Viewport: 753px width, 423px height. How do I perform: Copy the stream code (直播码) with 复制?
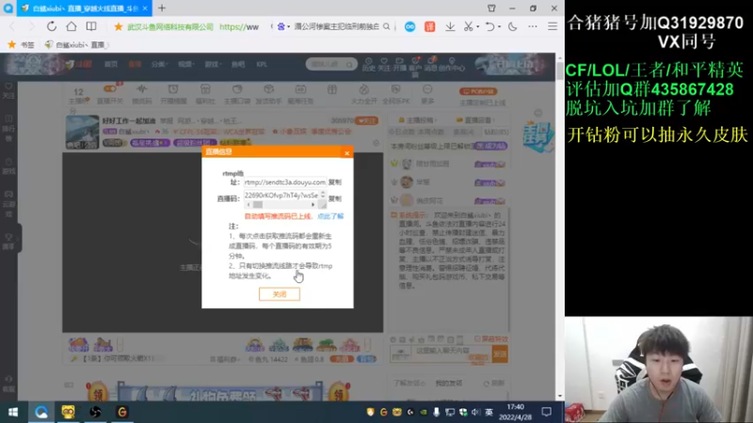335,198
